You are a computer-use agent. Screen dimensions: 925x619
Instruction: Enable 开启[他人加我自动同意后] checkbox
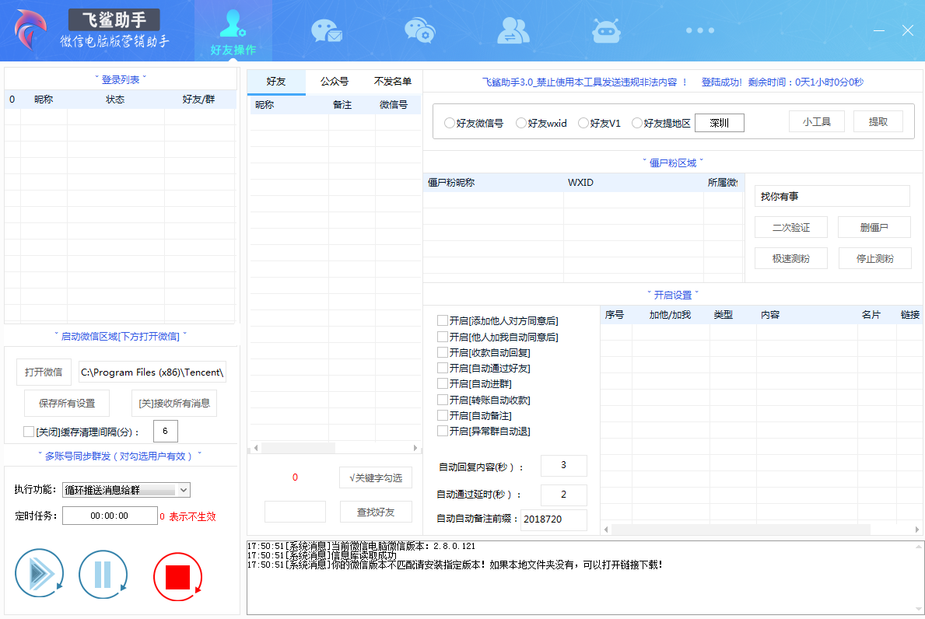(x=443, y=337)
